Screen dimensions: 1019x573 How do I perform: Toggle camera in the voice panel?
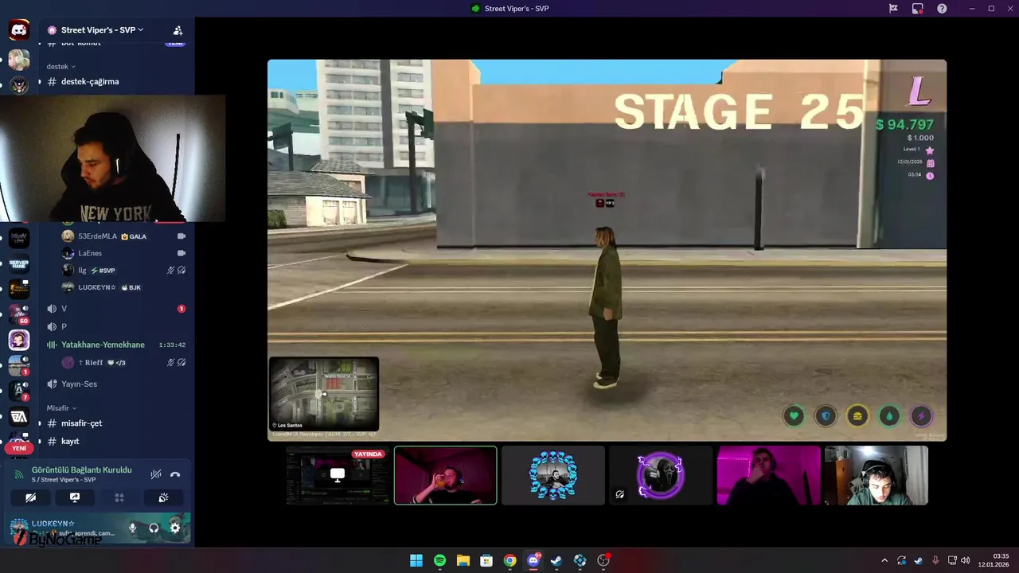[x=30, y=497]
